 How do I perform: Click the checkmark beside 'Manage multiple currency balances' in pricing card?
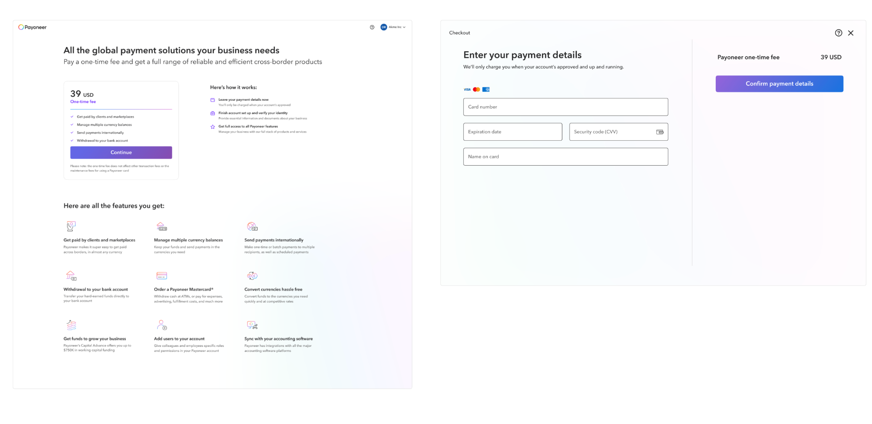(72, 125)
